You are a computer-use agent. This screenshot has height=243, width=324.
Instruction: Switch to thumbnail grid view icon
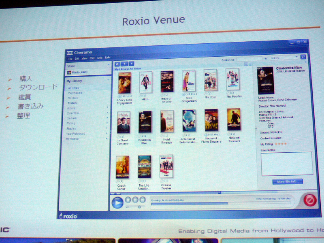tap(246, 64)
